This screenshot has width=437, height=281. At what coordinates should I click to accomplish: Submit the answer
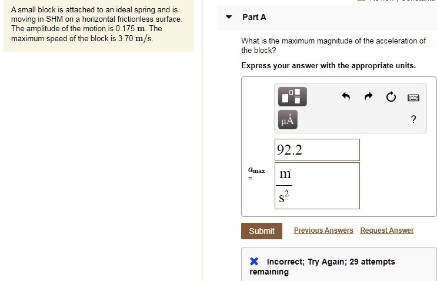point(262,231)
